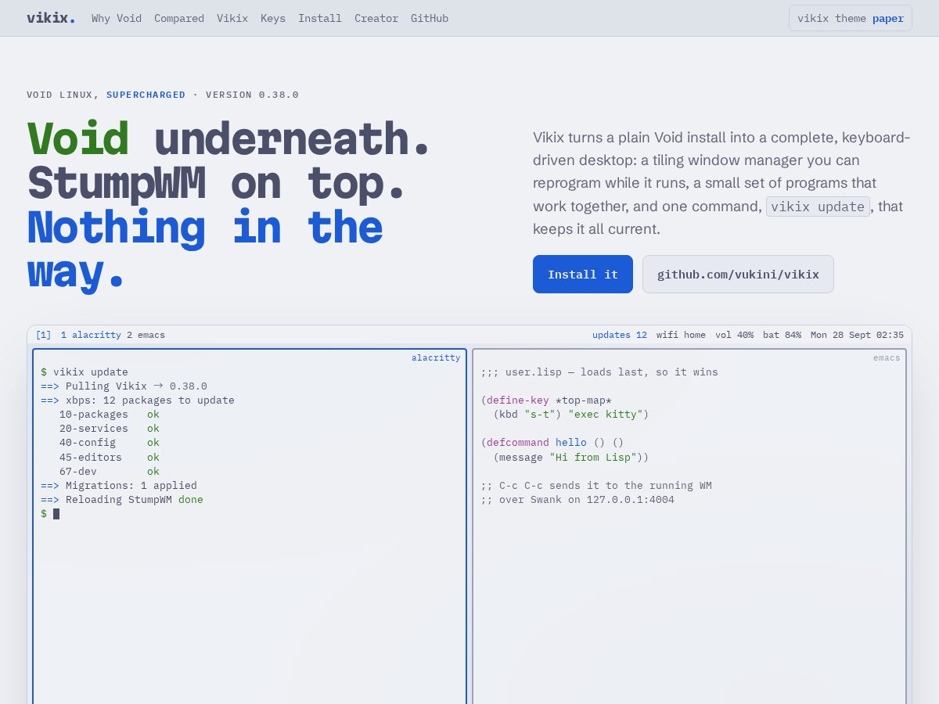Screen dimensions: 939x704
Task: Open the Why Void nav link
Action: pyautogui.click(x=117, y=18)
